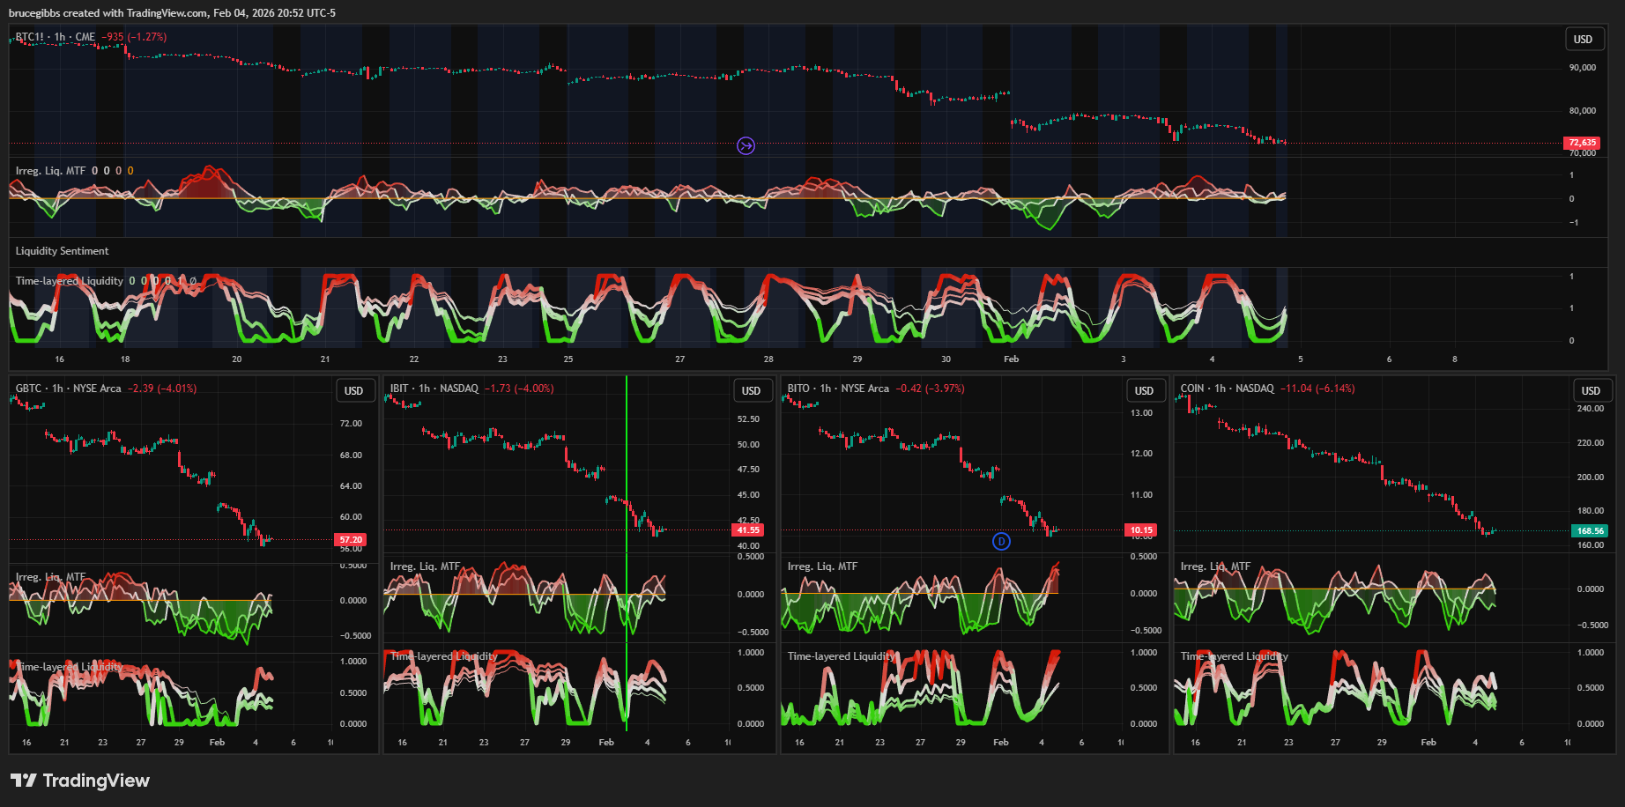1625x807 pixels.
Task: Click the red 72,635 price label
Action: point(1582,143)
